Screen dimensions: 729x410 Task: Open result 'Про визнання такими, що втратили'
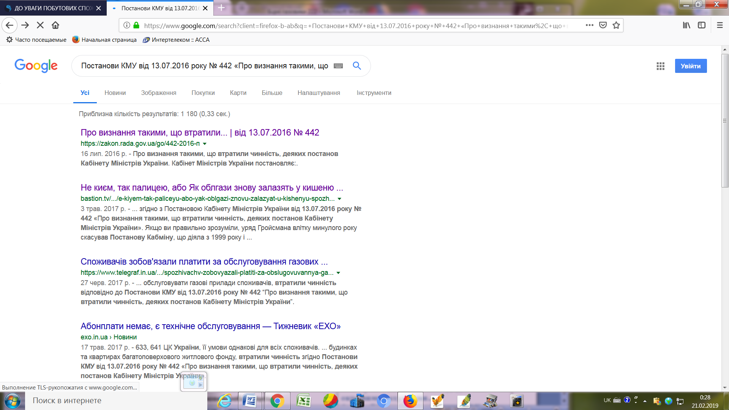[200, 132]
